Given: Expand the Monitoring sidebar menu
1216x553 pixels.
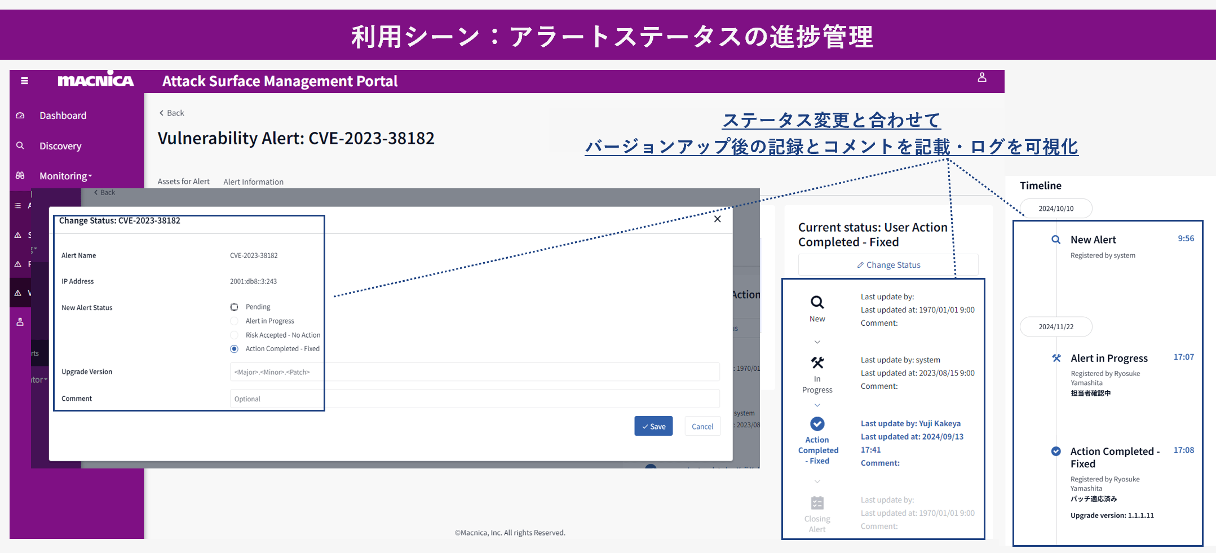Looking at the screenshot, I should coord(65,176).
